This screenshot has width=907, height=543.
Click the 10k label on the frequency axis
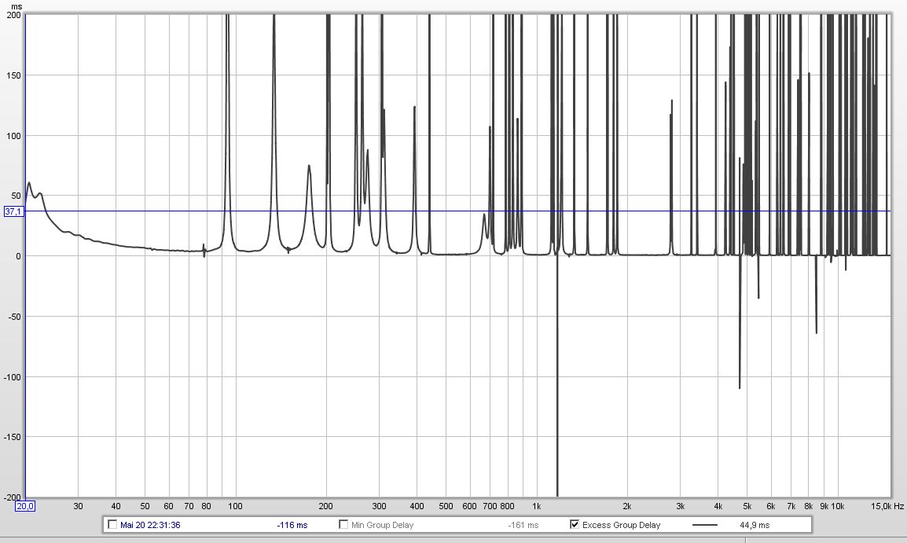click(838, 506)
